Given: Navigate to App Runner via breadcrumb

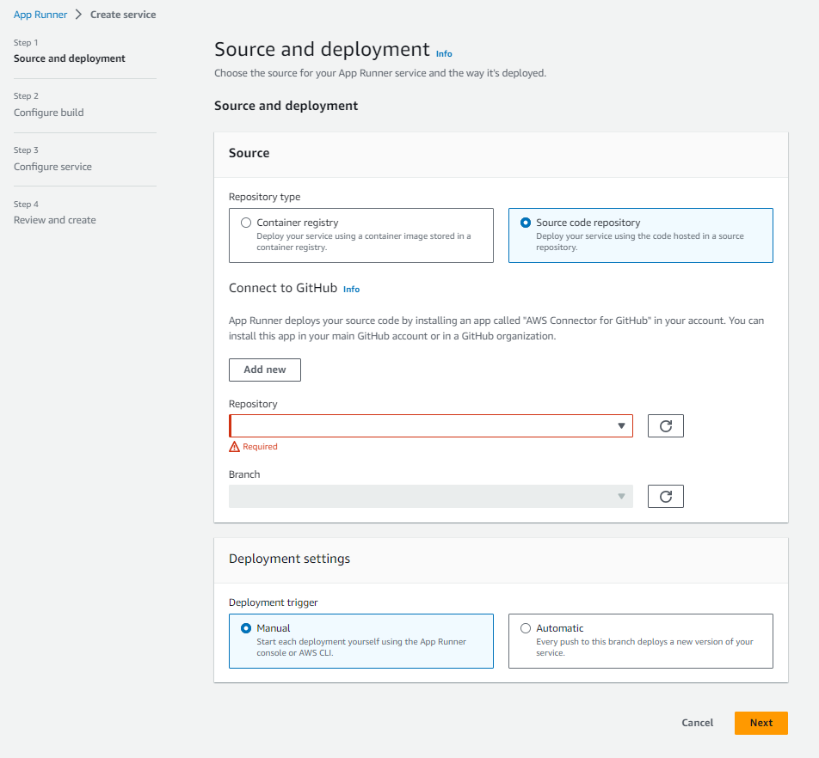Looking at the screenshot, I should (40, 14).
